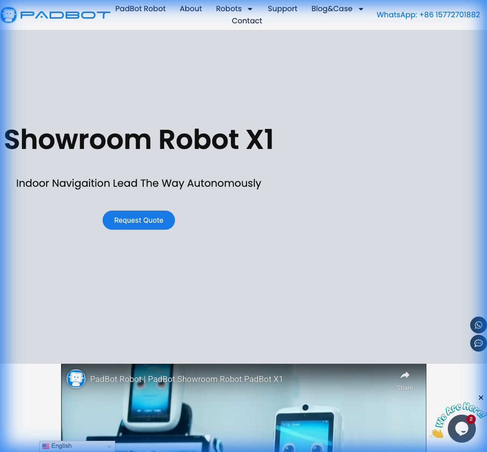Expand the Blog&Case dropdown
The height and width of the screenshot is (452, 487).
pyautogui.click(x=337, y=8)
